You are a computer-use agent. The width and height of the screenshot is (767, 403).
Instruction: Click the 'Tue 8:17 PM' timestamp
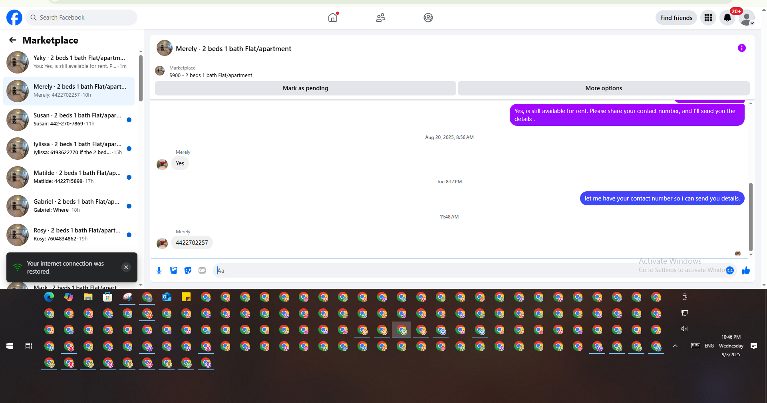(x=449, y=182)
